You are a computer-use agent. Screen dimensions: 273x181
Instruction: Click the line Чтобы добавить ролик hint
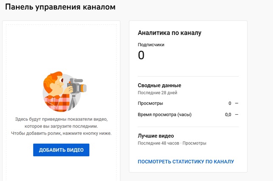(x=61, y=133)
